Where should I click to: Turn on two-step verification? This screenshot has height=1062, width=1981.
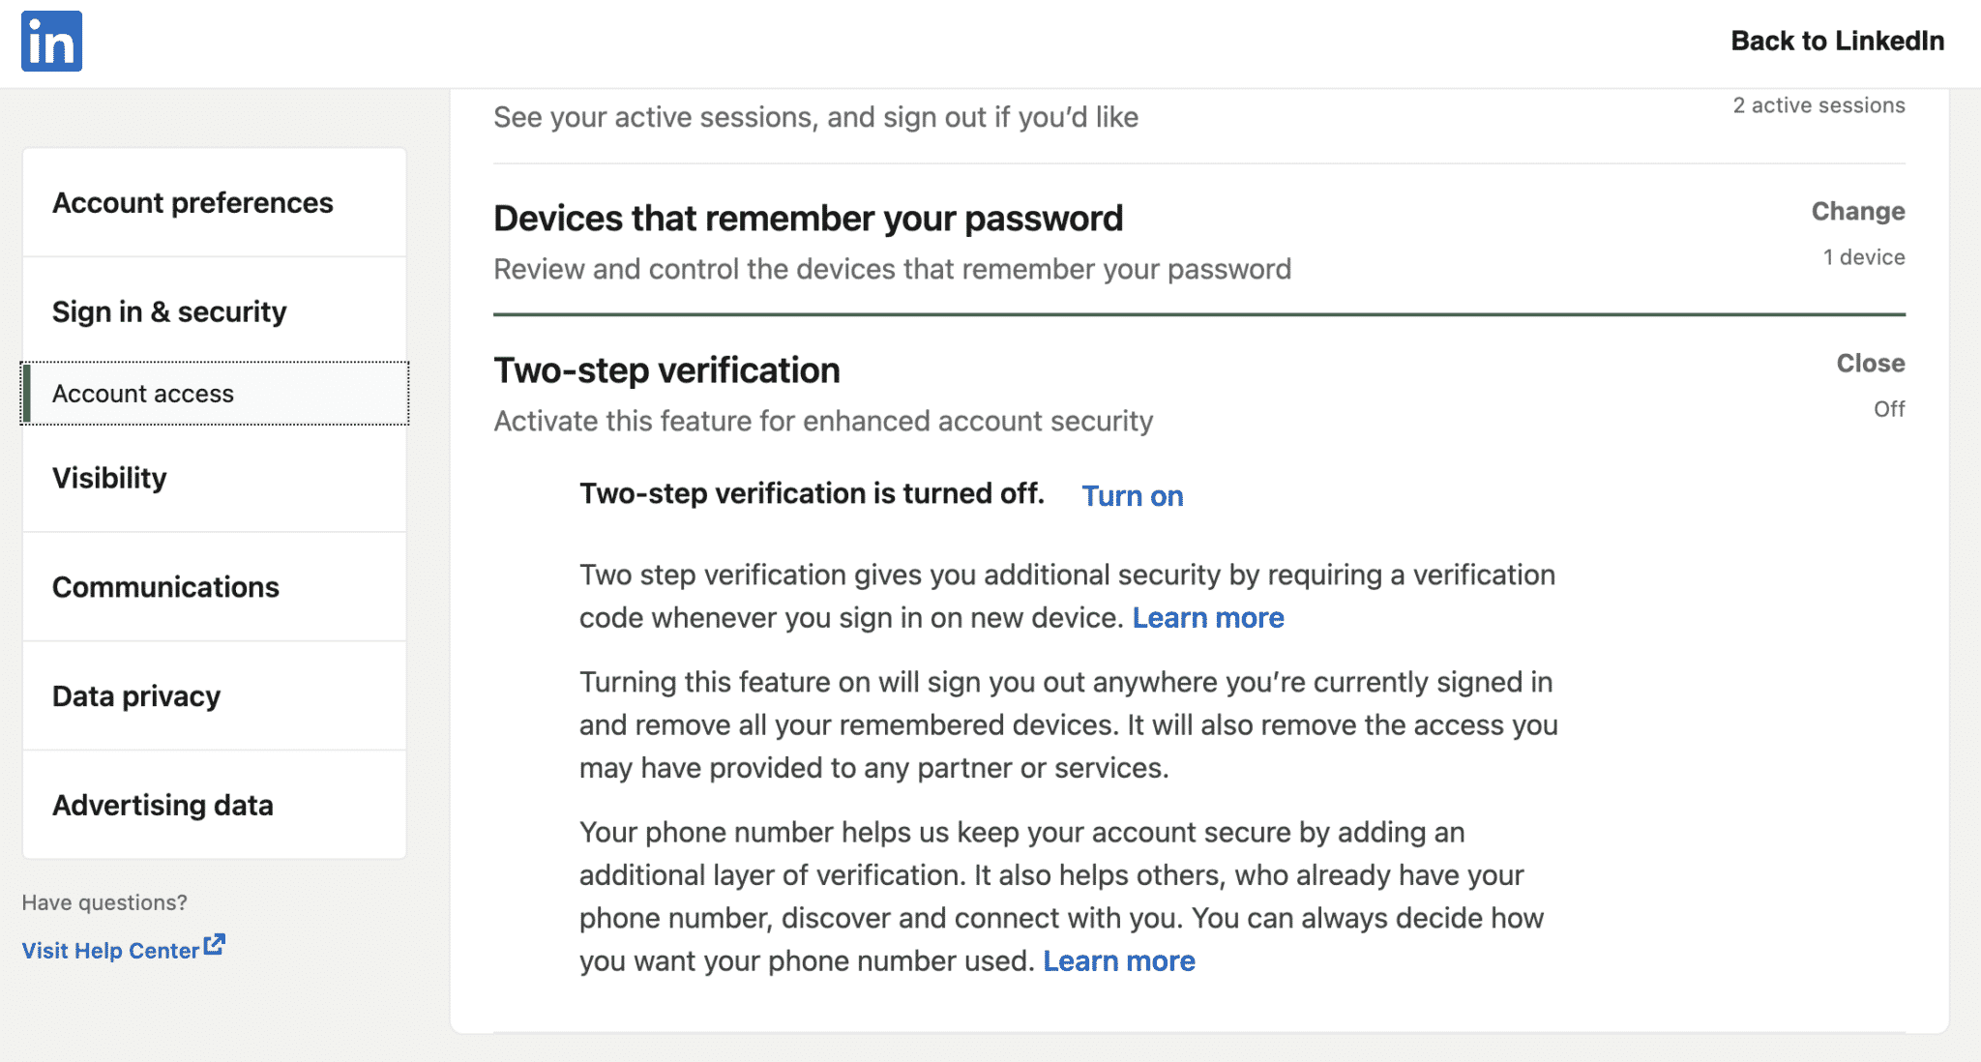(1132, 495)
